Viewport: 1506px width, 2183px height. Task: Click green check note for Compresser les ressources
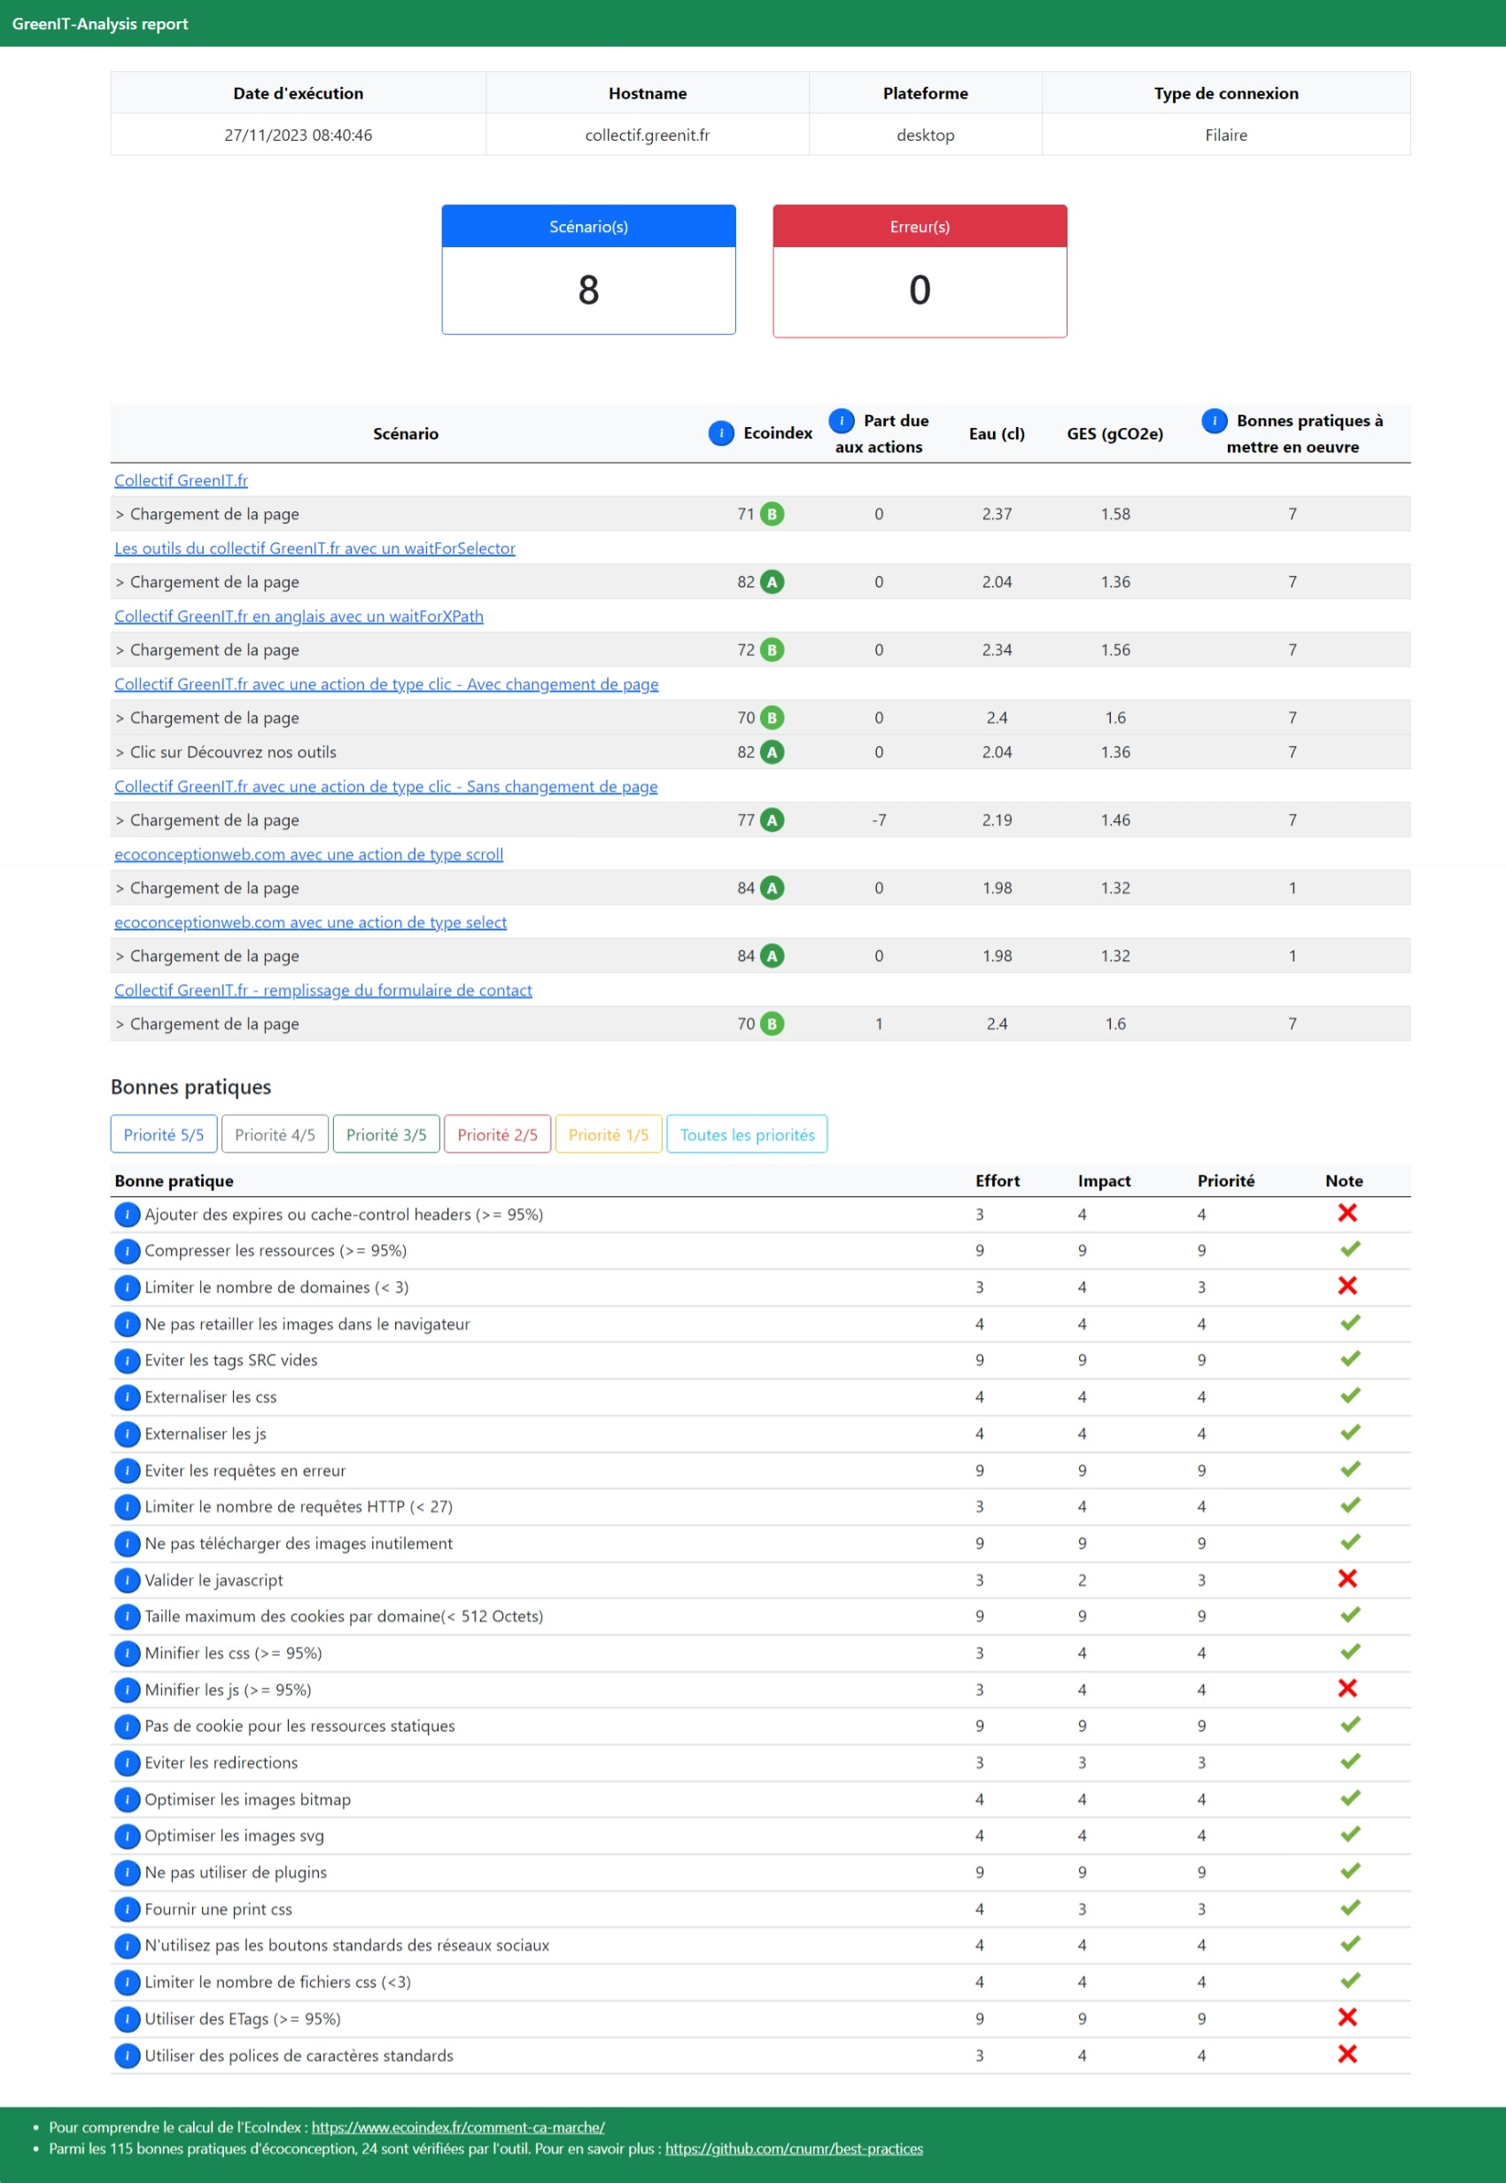pos(1350,1249)
